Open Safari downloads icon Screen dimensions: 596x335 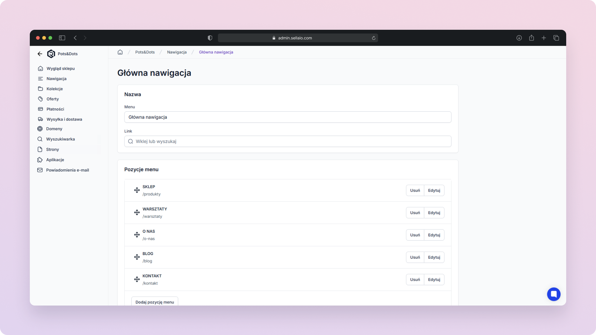[519, 38]
